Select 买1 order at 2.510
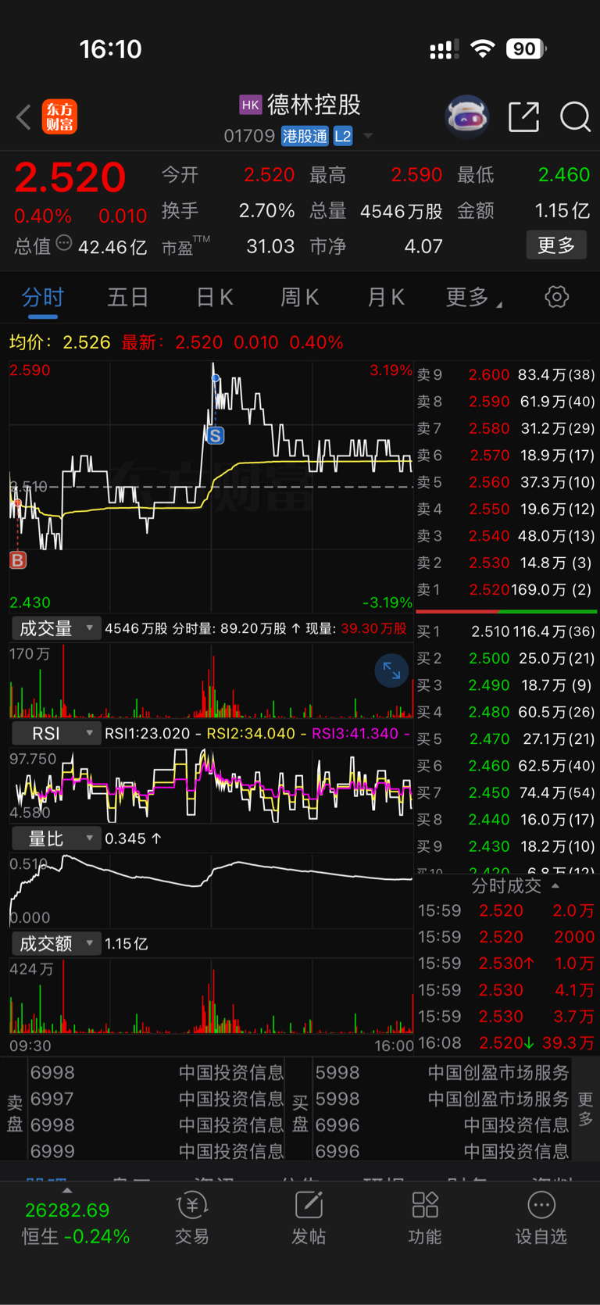The height and width of the screenshot is (1305, 600). pos(506,631)
